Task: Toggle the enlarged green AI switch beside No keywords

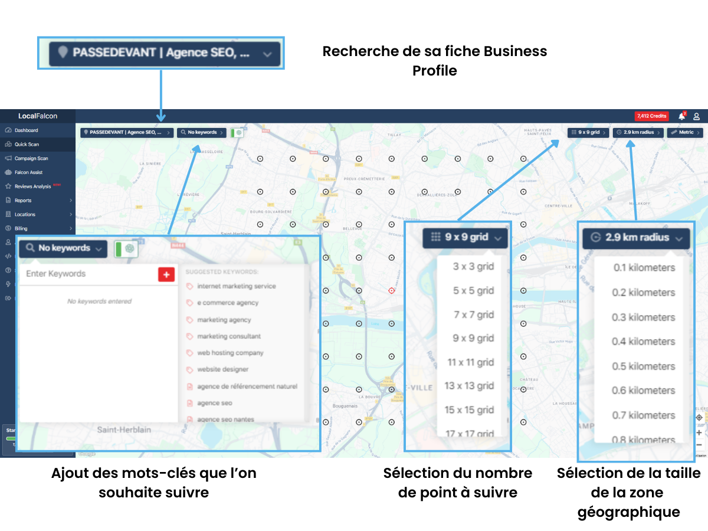Action: (x=126, y=249)
